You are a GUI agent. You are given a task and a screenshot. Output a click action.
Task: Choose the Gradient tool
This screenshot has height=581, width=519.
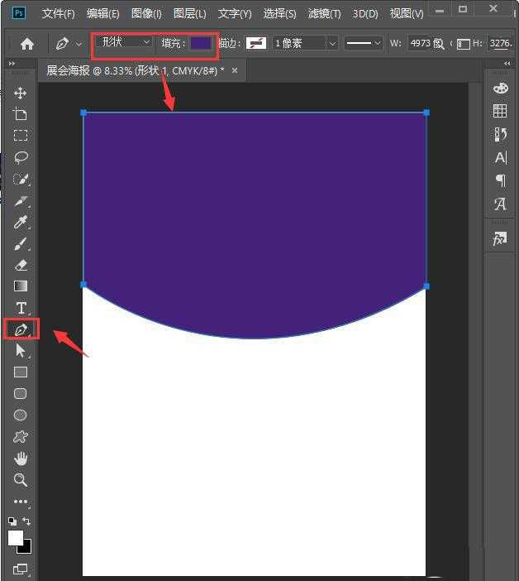(21, 286)
